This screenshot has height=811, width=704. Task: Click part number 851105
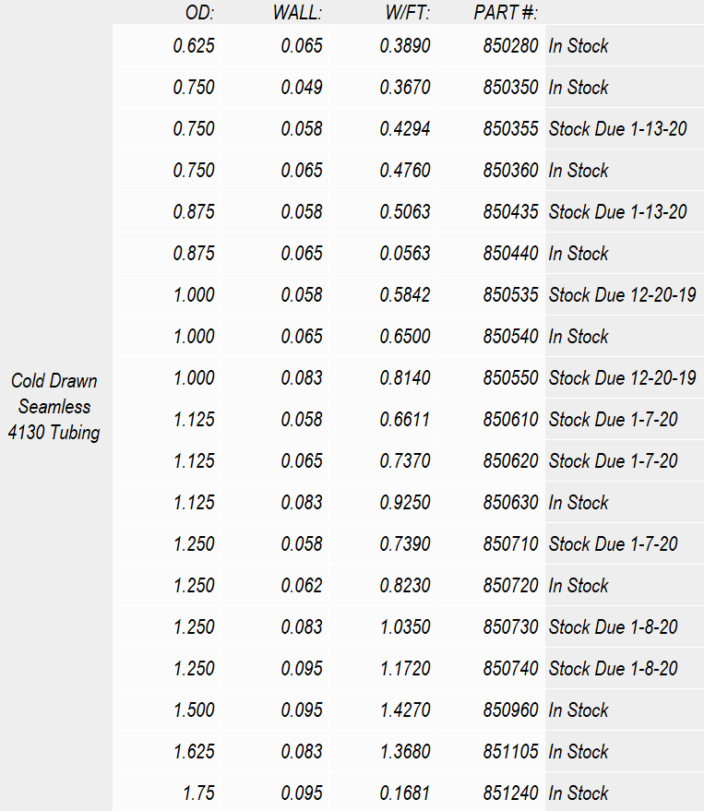pyautogui.click(x=510, y=752)
